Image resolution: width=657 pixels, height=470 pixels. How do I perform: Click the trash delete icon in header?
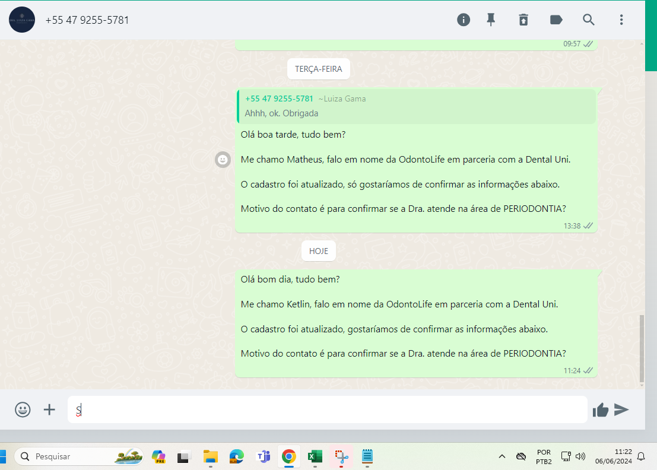tap(523, 20)
